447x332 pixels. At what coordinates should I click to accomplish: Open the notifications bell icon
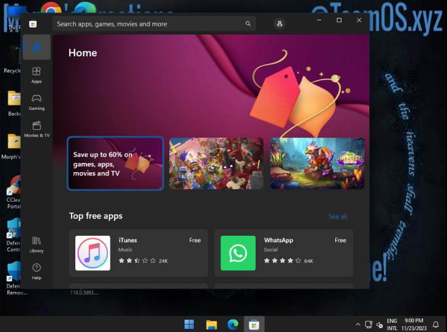point(436,325)
